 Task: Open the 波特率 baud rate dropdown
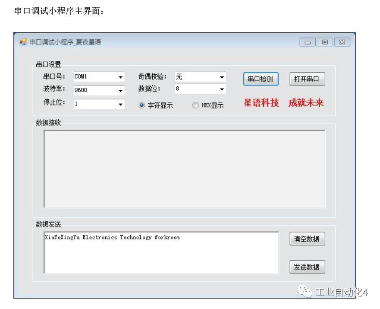coord(119,91)
